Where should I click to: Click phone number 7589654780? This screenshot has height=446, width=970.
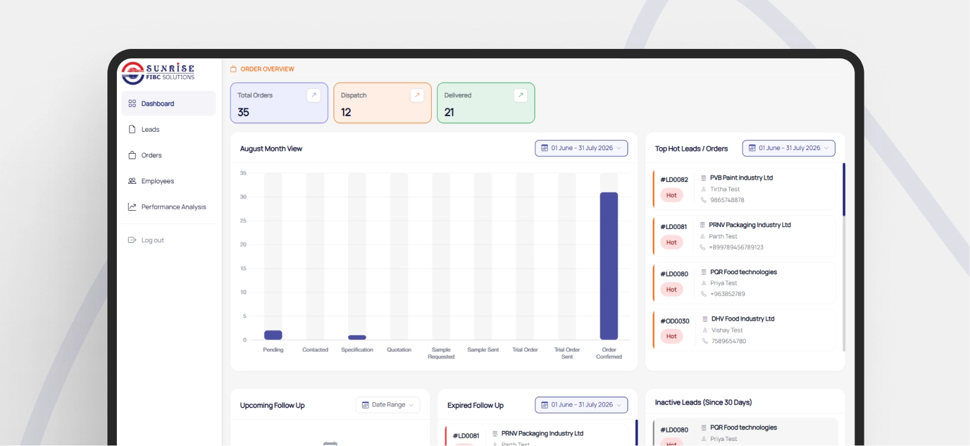tap(729, 341)
